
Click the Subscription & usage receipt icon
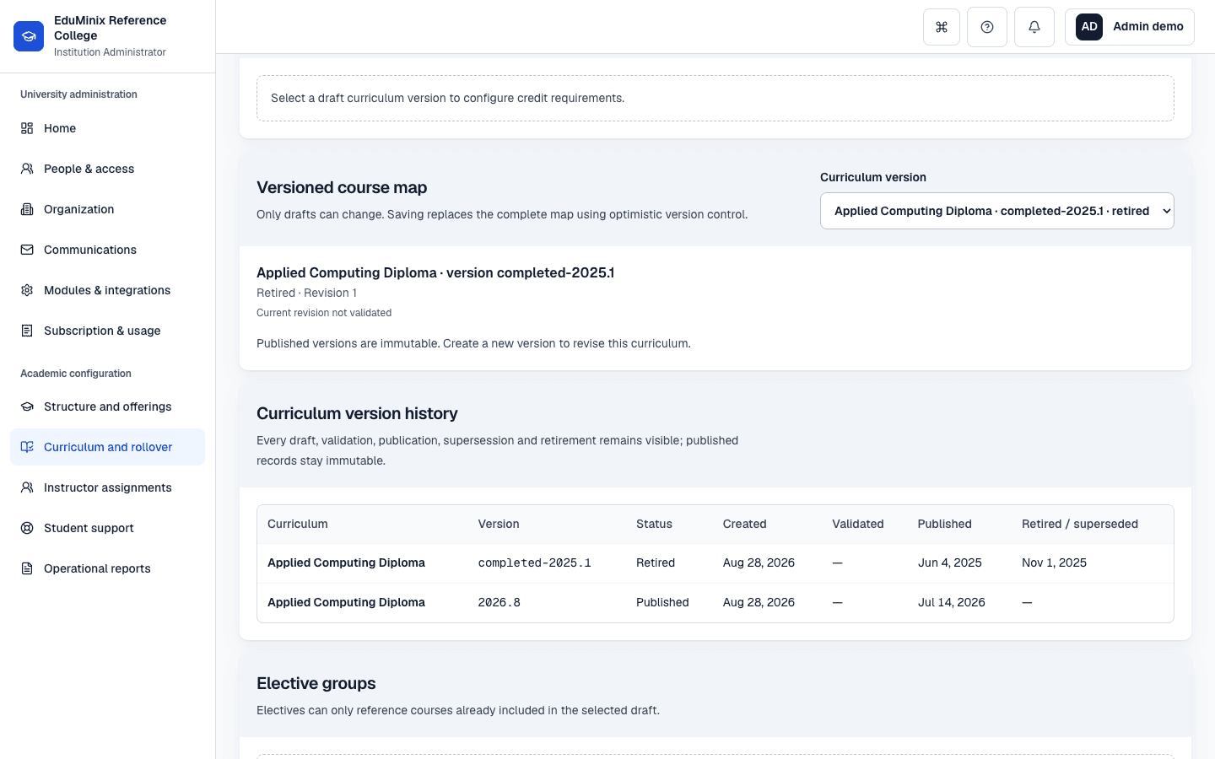point(27,331)
